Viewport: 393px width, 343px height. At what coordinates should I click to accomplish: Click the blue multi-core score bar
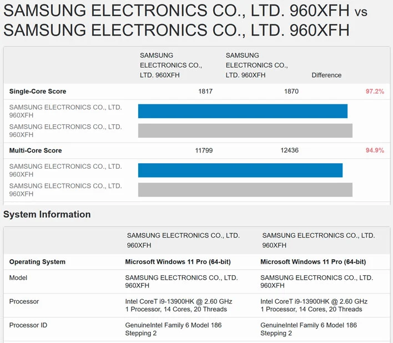pyautogui.click(x=240, y=170)
